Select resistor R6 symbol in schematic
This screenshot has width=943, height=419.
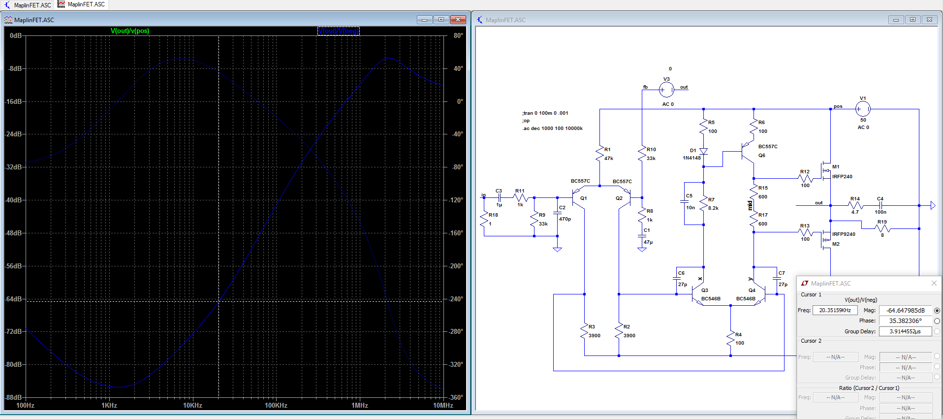coord(754,127)
